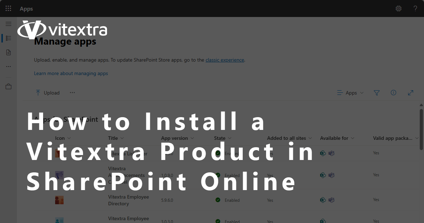Open the SharePoint Store via the bag icon
The height and width of the screenshot is (223, 424).
tap(8, 86)
